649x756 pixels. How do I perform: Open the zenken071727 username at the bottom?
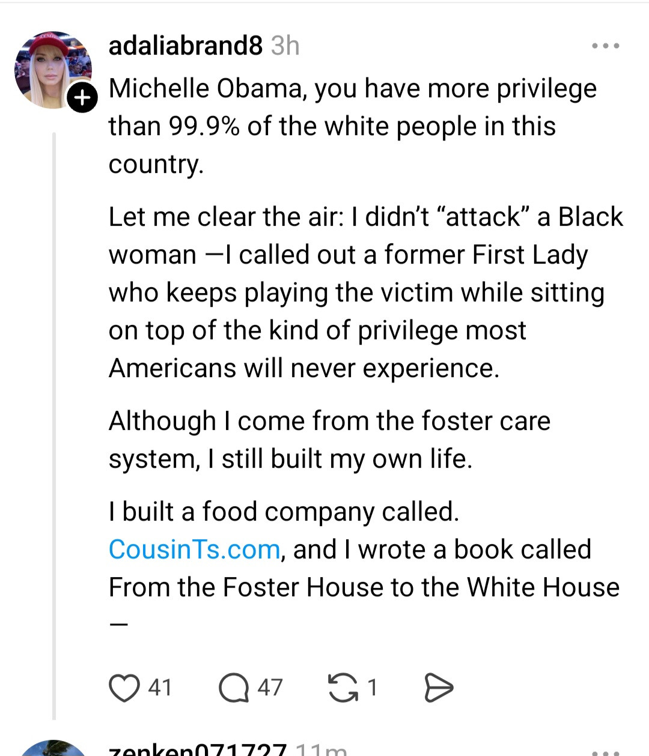(197, 749)
